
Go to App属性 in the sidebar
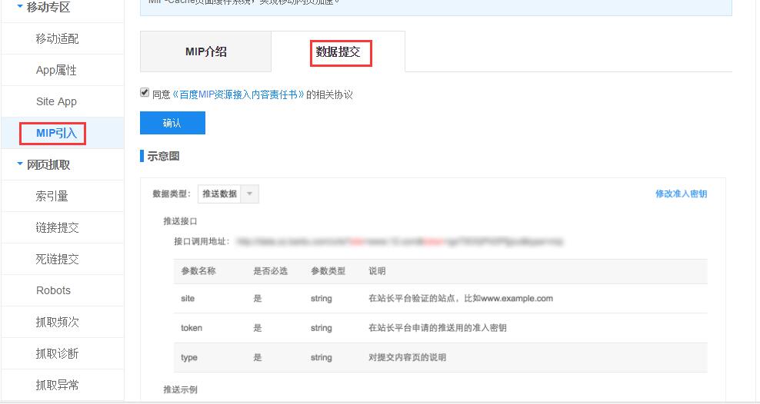[57, 70]
